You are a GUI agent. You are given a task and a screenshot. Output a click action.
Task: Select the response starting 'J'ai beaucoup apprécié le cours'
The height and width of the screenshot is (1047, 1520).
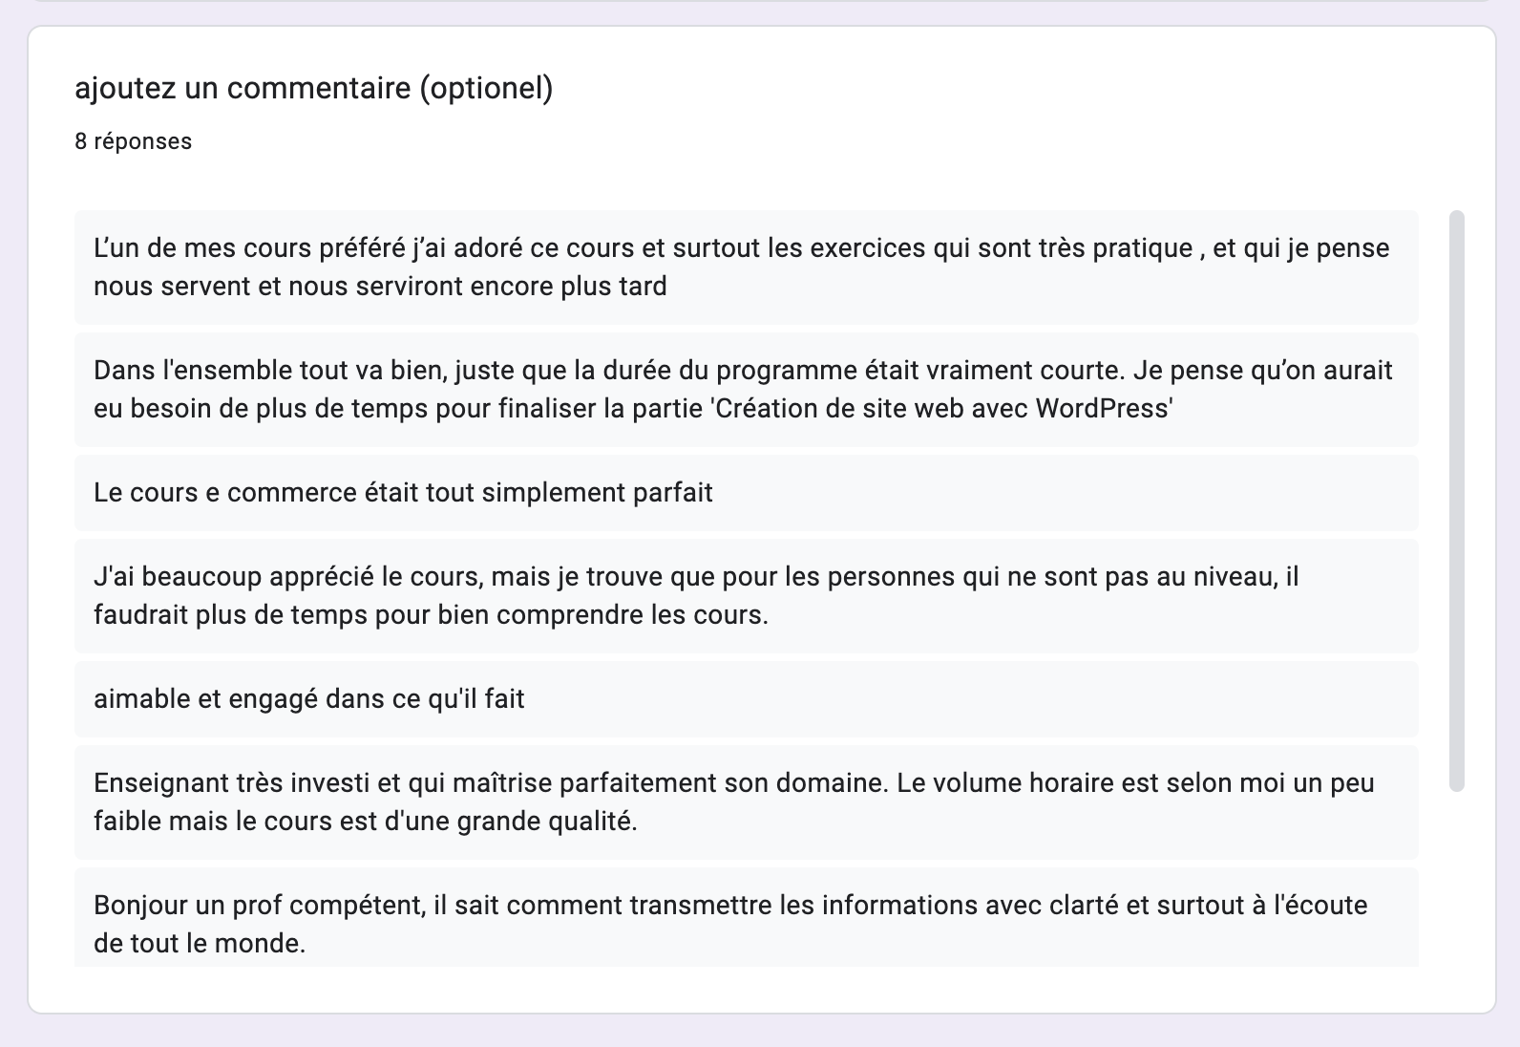[x=747, y=596]
